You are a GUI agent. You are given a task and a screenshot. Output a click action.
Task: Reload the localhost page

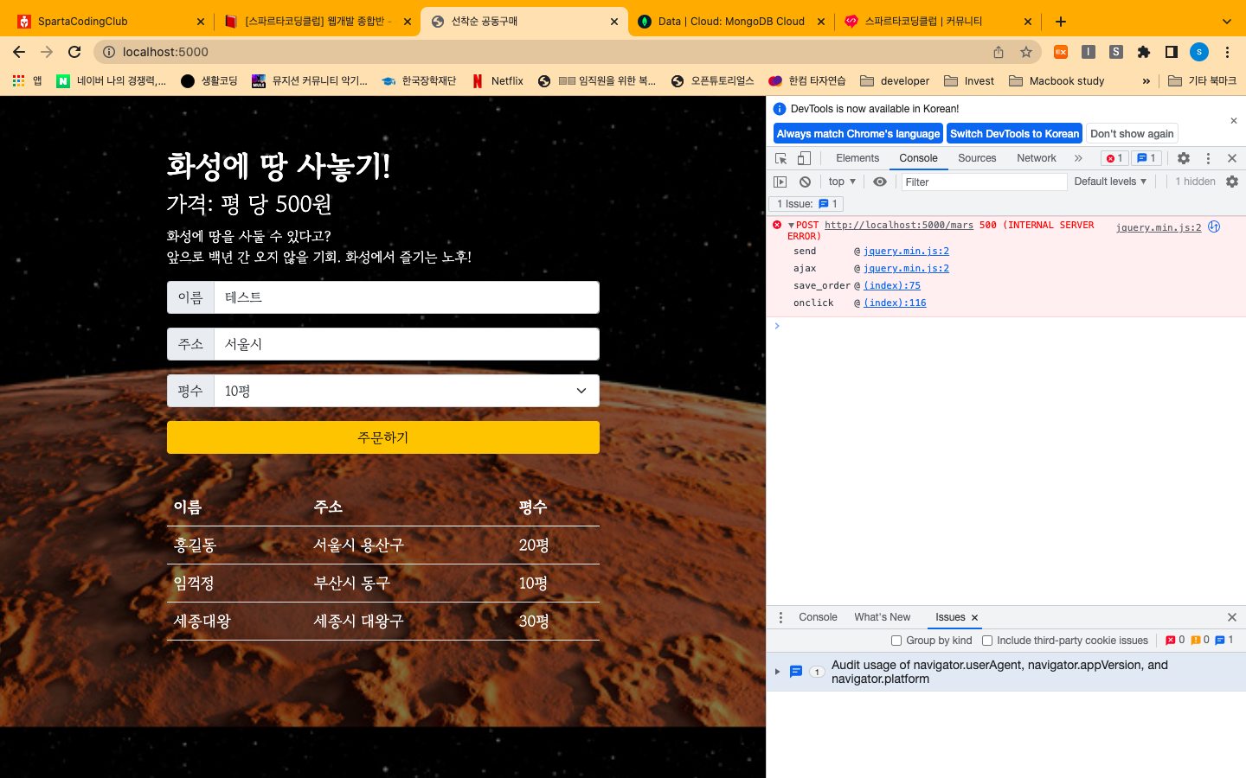pyautogui.click(x=74, y=52)
